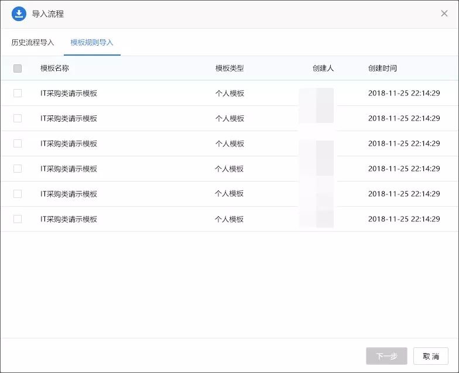This screenshot has width=459, height=373.
Task: Click the 创建时间 column header
Action: point(382,68)
